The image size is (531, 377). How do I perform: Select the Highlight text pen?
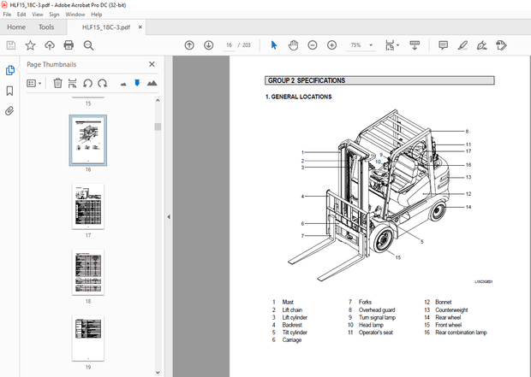pos(462,45)
